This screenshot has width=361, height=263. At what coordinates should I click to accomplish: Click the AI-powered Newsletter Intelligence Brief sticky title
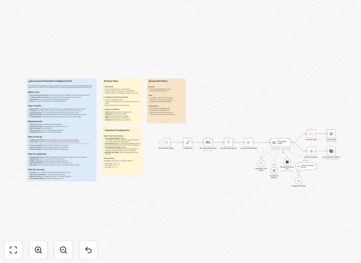click(50, 81)
